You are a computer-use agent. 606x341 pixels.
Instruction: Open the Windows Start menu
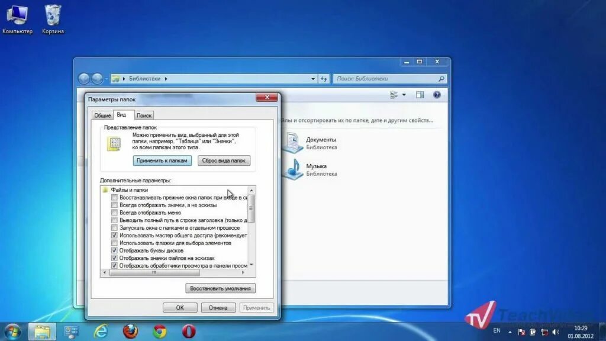pos(13,332)
